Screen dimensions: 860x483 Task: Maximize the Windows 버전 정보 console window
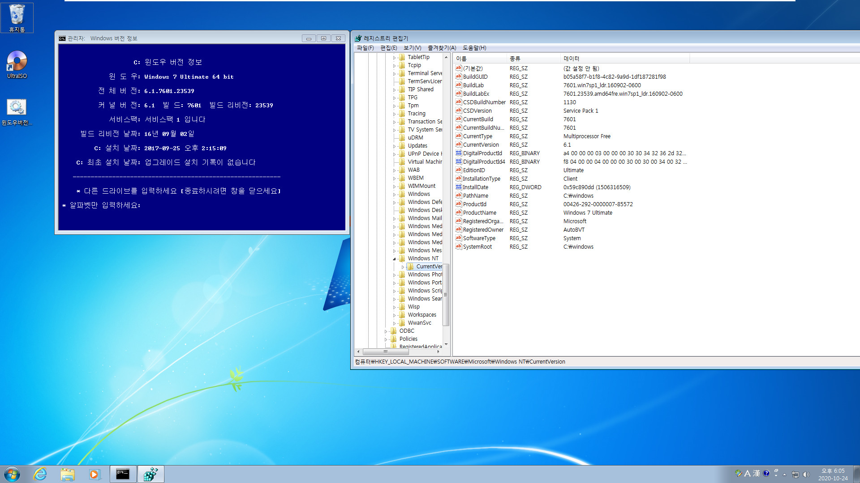pos(323,38)
